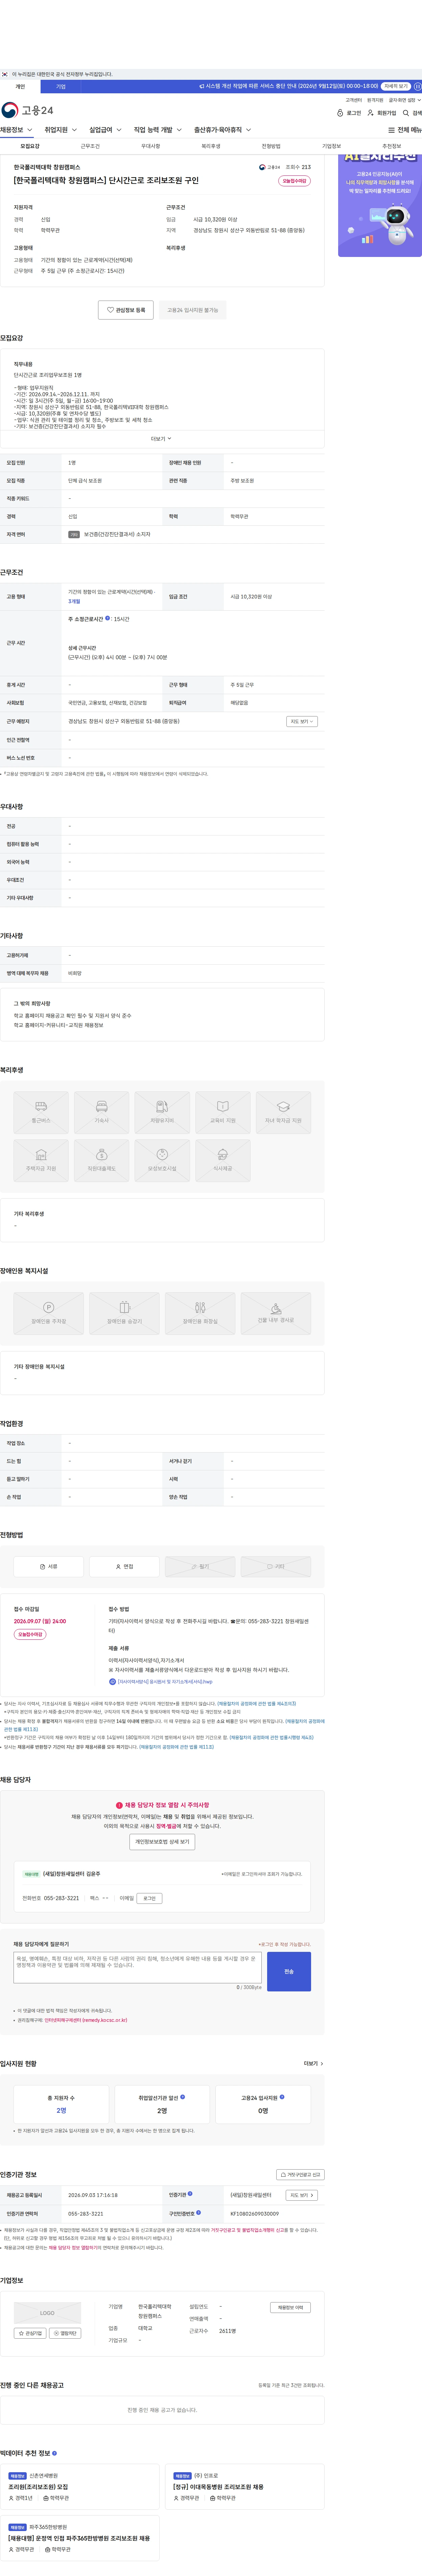Open the 지도 보기 dropdown for 근무 예정지
Viewport: 422px width, 2576px height.
(302, 721)
